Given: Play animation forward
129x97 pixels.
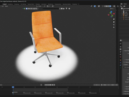Looking at the screenshot, I should (x=51, y=85).
